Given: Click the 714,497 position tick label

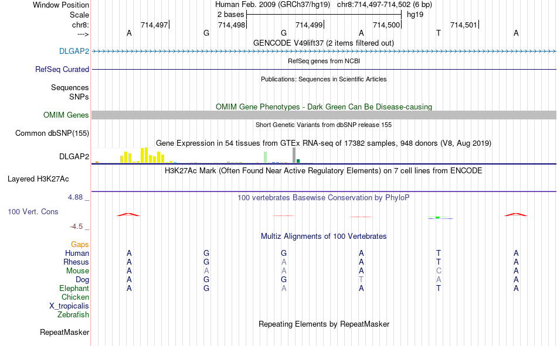Looking at the screenshot, I should point(154,25).
